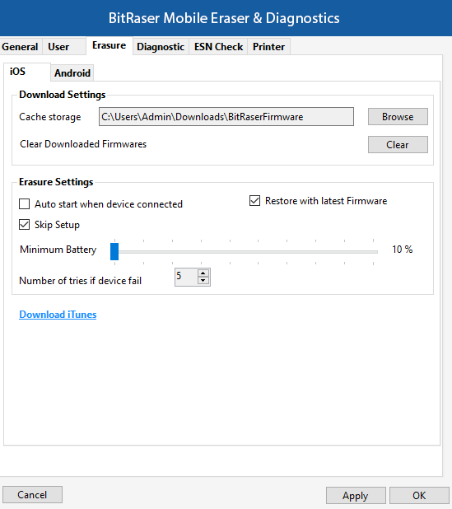Open the Download iTunes link
The image size is (452, 509).
point(58,315)
